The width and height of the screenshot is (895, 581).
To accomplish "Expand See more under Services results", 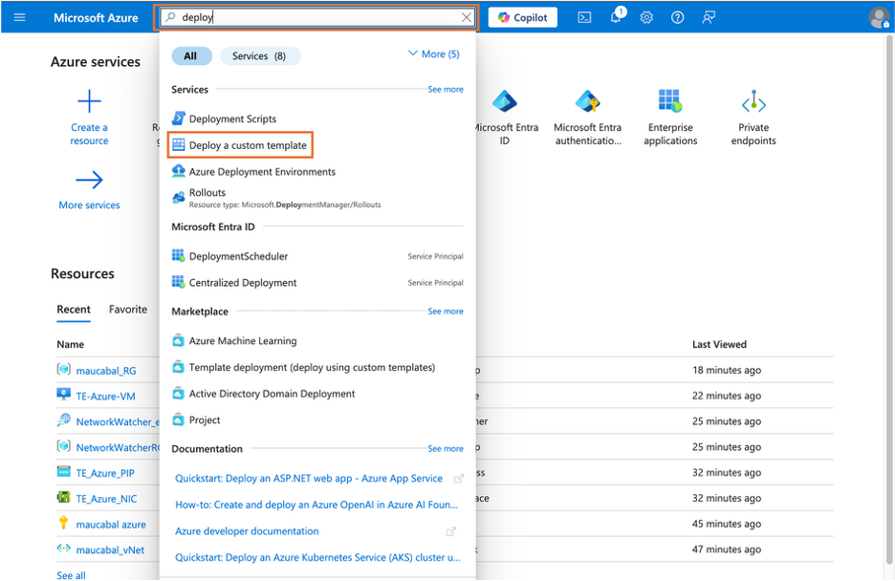I will pyautogui.click(x=445, y=89).
